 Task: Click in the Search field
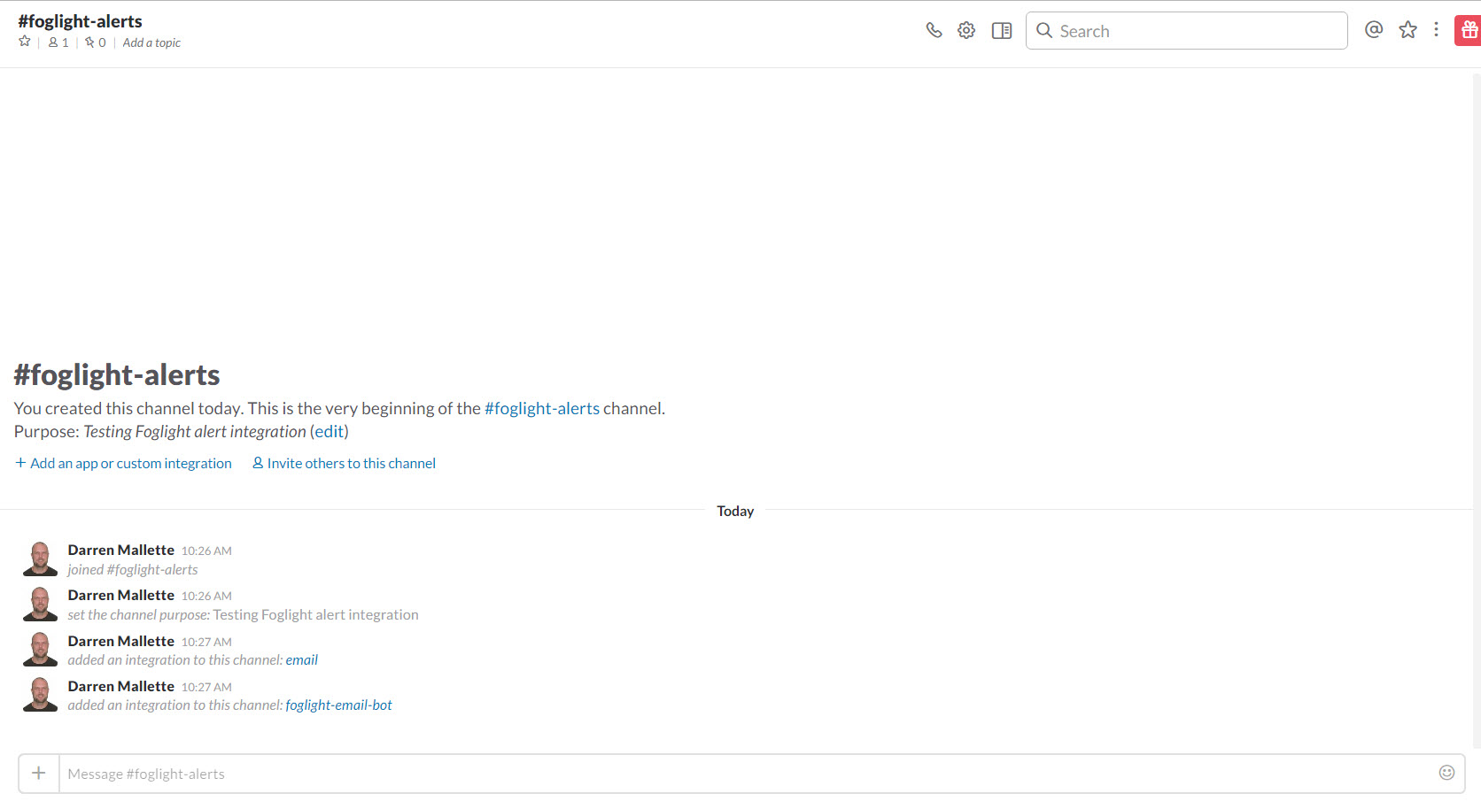point(1187,31)
